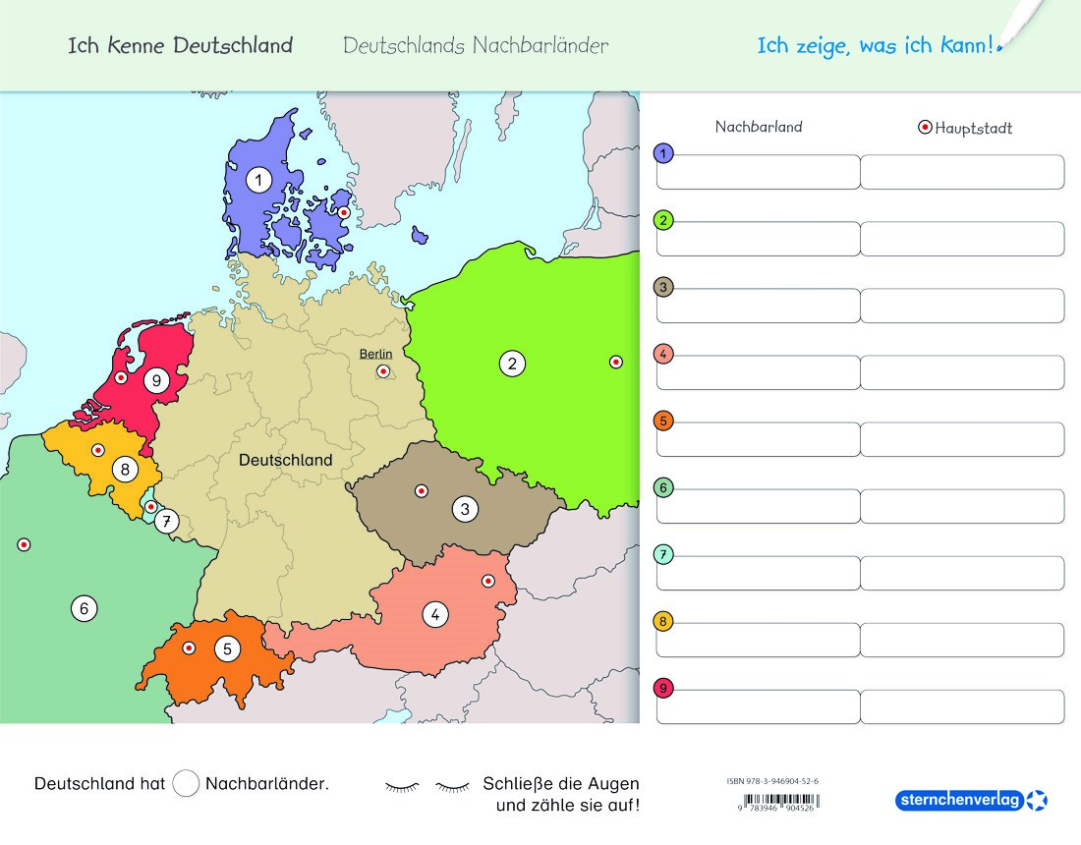The width and height of the screenshot is (1081, 845).
Task: Click the empty circle after 'Deutschland hat'
Action: 186,784
